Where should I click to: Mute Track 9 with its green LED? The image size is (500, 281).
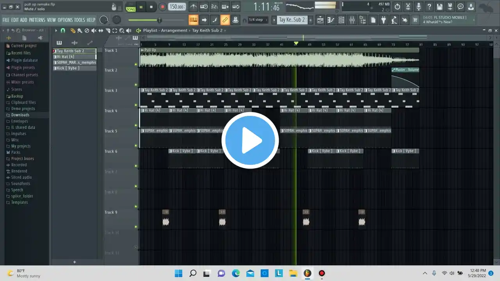click(x=136, y=227)
